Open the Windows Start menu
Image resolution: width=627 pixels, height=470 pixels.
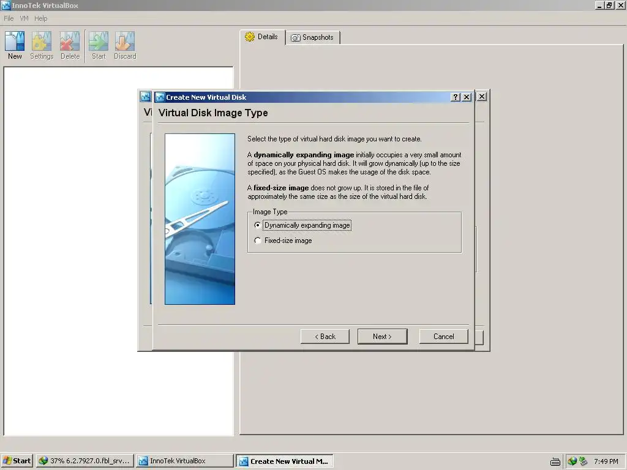click(x=17, y=461)
